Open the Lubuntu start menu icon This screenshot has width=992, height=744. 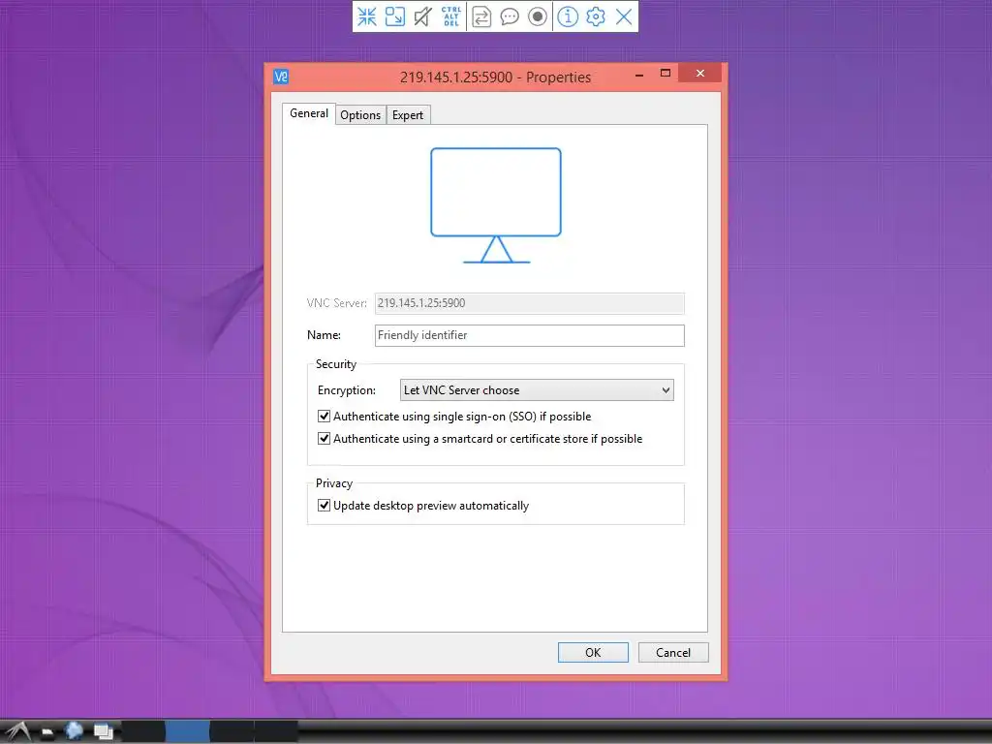[x=19, y=731]
